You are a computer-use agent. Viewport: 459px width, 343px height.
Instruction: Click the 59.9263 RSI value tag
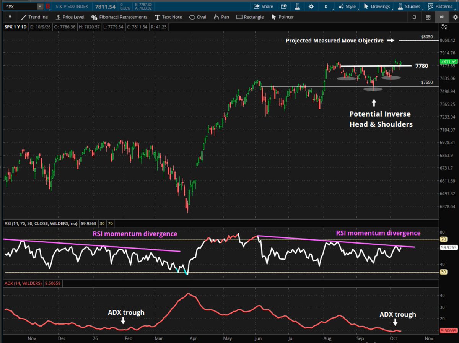(449, 248)
